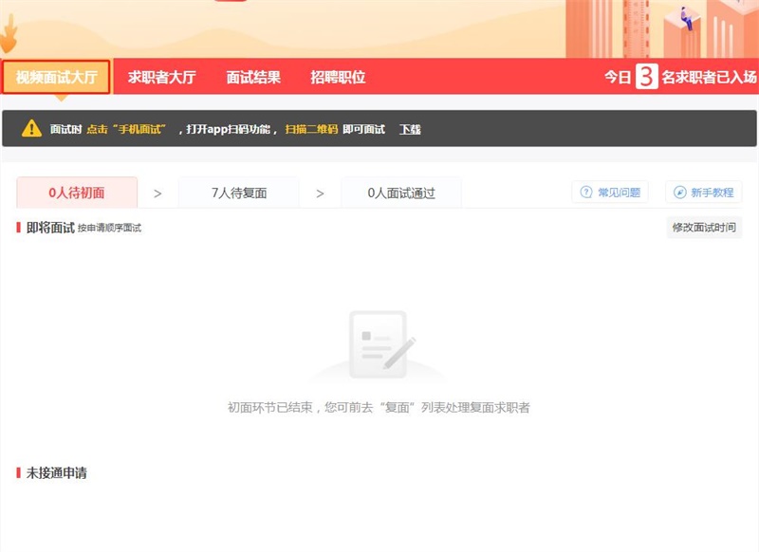Click the arrow between 待复面 and 面试通过
Screen dimensions: 759x552
(320, 193)
